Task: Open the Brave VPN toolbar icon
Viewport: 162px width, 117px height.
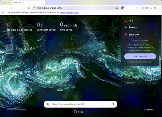Action: pyautogui.click(x=155, y=8)
